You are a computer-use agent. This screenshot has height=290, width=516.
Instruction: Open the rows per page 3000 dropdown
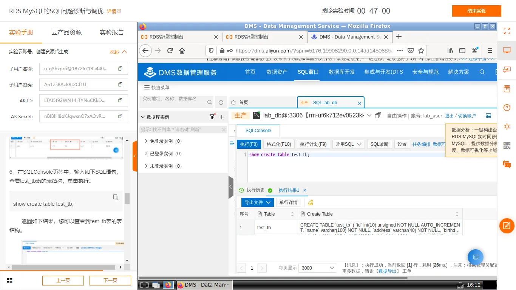click(317, 268)
